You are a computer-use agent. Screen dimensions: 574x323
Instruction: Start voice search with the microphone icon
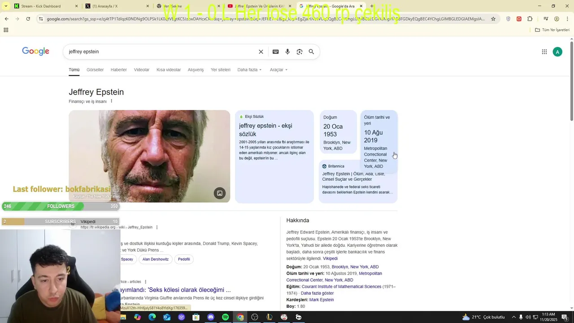[x=287, y=52]
